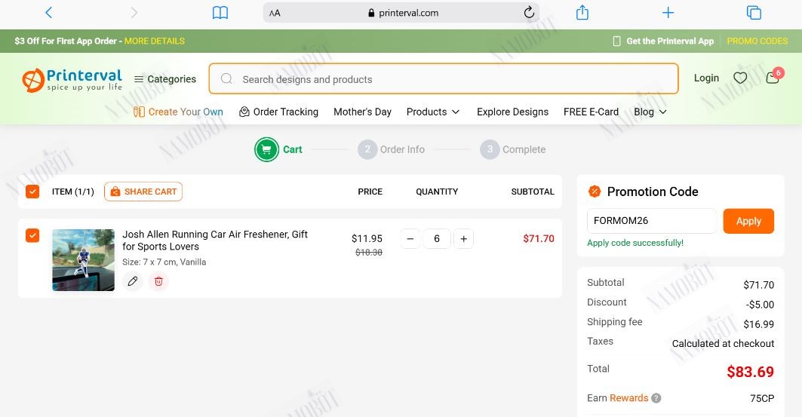Screen dimensions: 802x417
Task: Click the $16.99 shipping fee value
Action: click(x=758, y=324)
